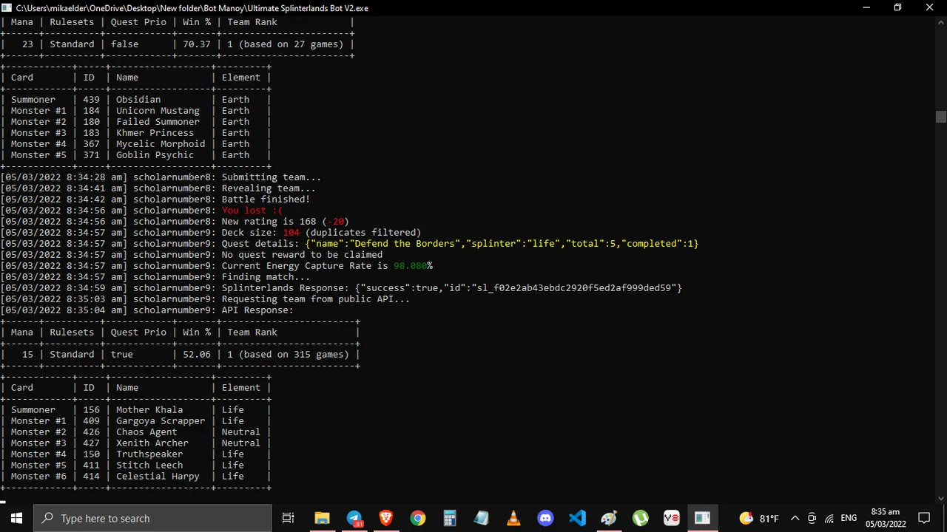Click '1 (based on 27 games)' cell

[285, 44]
